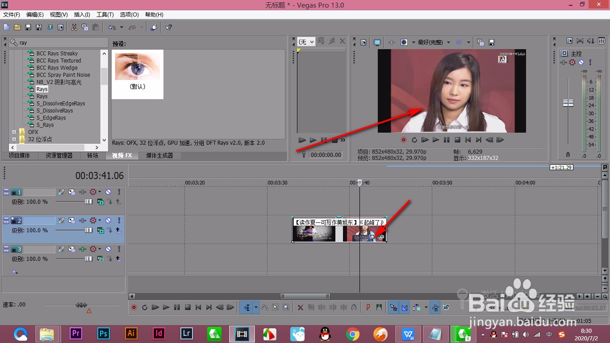Screen dimensions: 610x343
Task: Select the S_EdgeRays plugin
Action: point(51,118)
